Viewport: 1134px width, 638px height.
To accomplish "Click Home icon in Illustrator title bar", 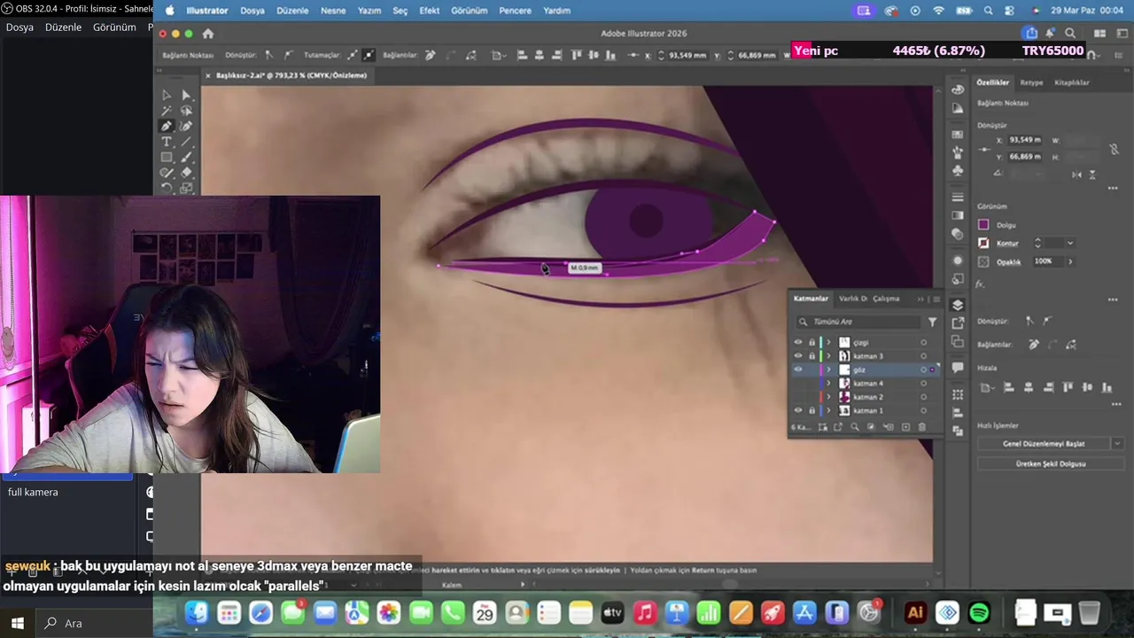I will tap(207, 34).
